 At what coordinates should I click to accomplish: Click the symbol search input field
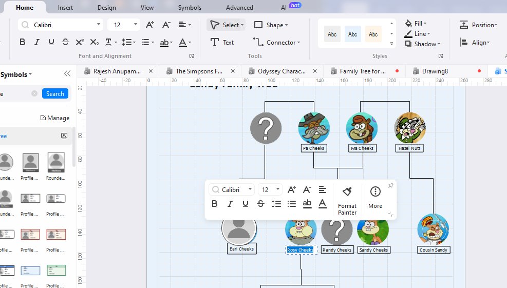click(x=16, y=94)
